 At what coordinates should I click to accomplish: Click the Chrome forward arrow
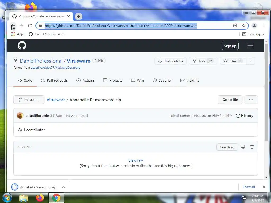21,26
